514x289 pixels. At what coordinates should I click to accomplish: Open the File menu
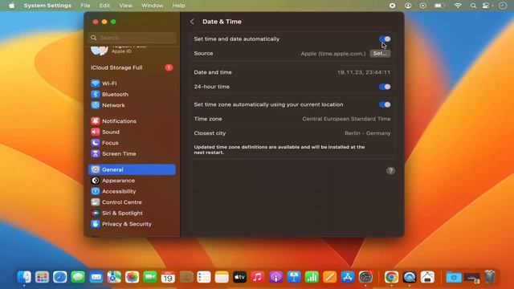click(x=85, y=6)
